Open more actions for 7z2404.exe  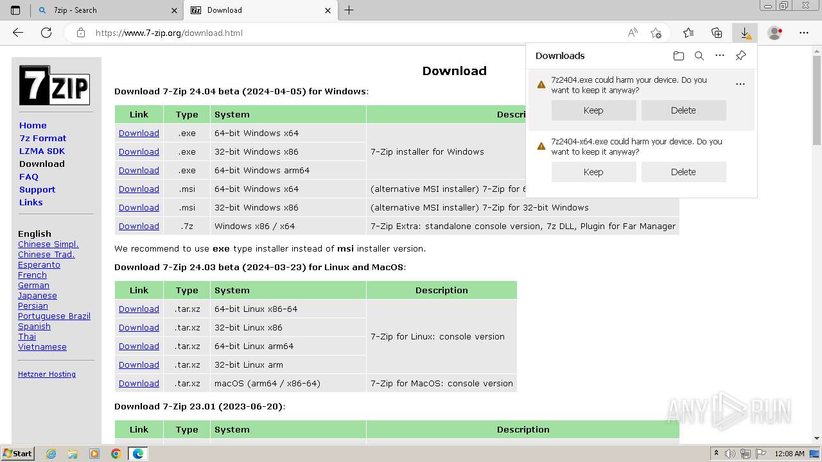point(740,84)
